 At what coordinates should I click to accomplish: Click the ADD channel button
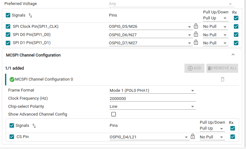tap(194, 68)
